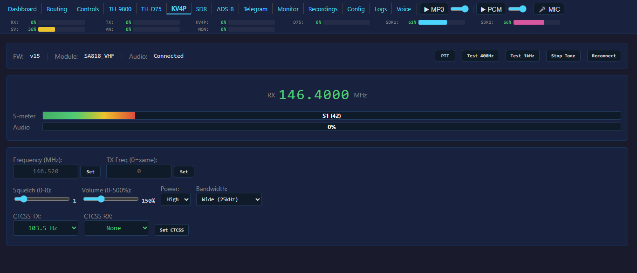Click Set next to Frequency field
The height and width of the screenshot is (273, 637).
pos(90,172)
